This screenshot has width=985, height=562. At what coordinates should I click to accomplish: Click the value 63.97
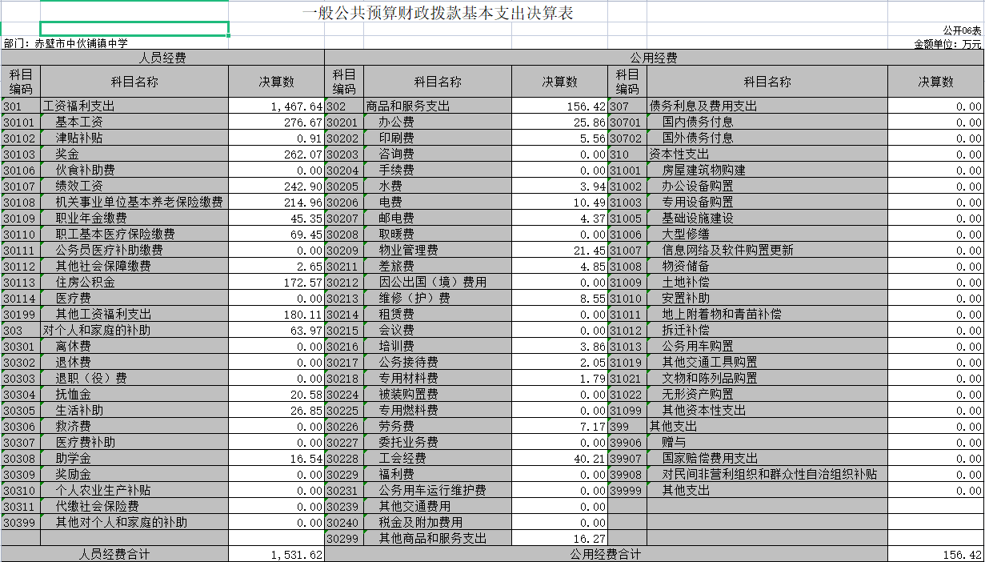point(276,330)
